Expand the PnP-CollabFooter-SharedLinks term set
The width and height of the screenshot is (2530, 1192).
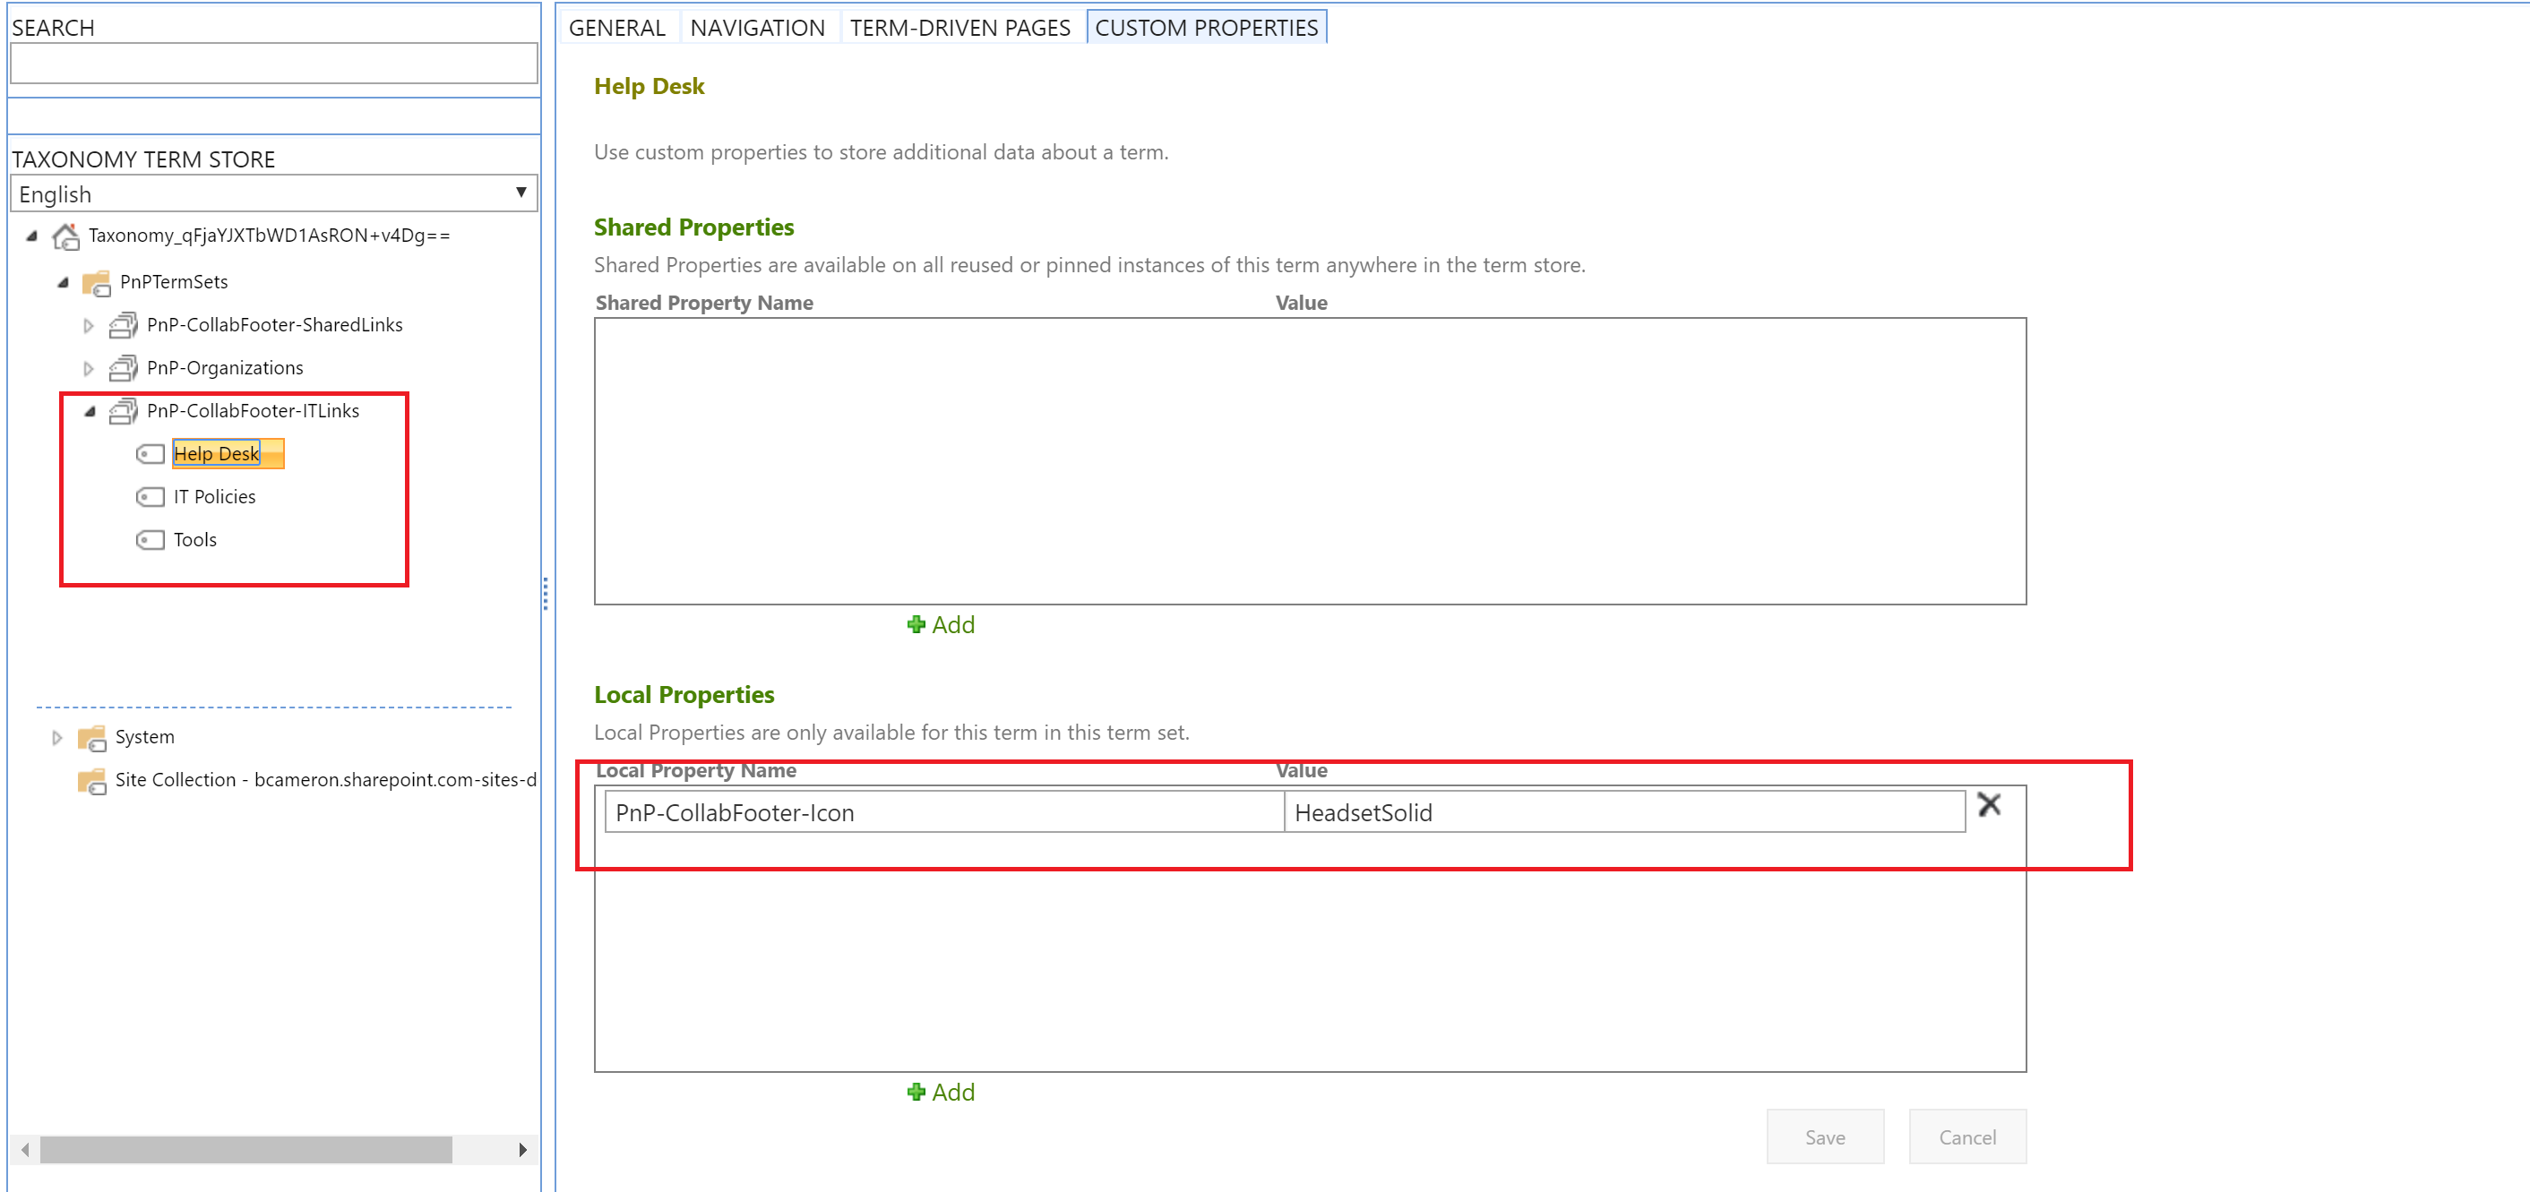(x=89, y=326)
